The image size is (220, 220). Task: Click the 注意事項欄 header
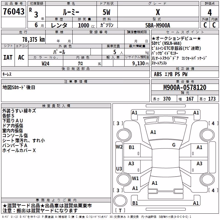(x=76, y=81)
